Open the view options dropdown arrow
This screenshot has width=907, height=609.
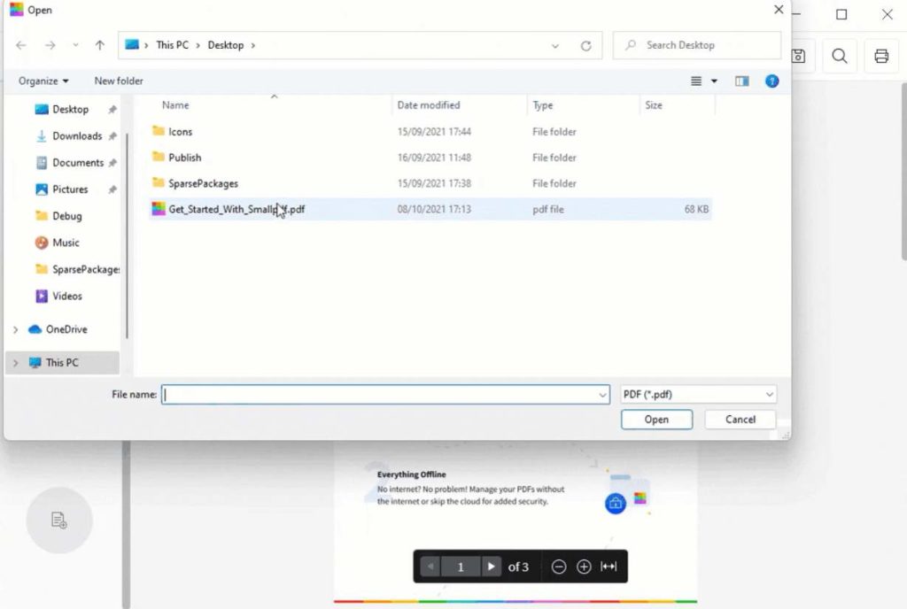(715, 81)
